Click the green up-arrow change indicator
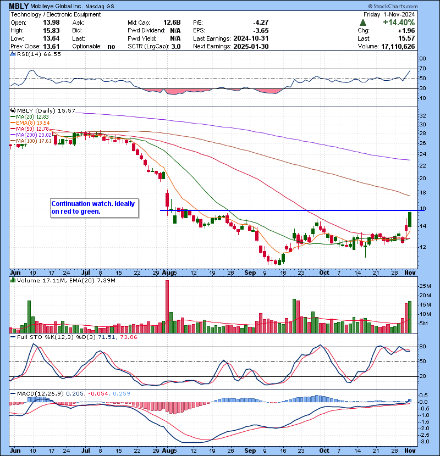The width and height of the screenshot is (440, 456). tap(362, 23)
